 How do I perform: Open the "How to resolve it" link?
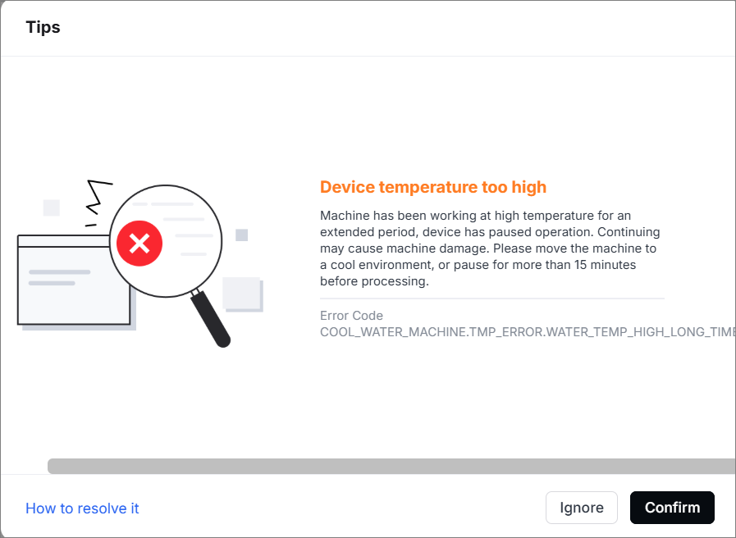pos(82,508)
